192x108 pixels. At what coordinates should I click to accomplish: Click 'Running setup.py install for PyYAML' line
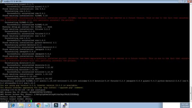[27, 27]
